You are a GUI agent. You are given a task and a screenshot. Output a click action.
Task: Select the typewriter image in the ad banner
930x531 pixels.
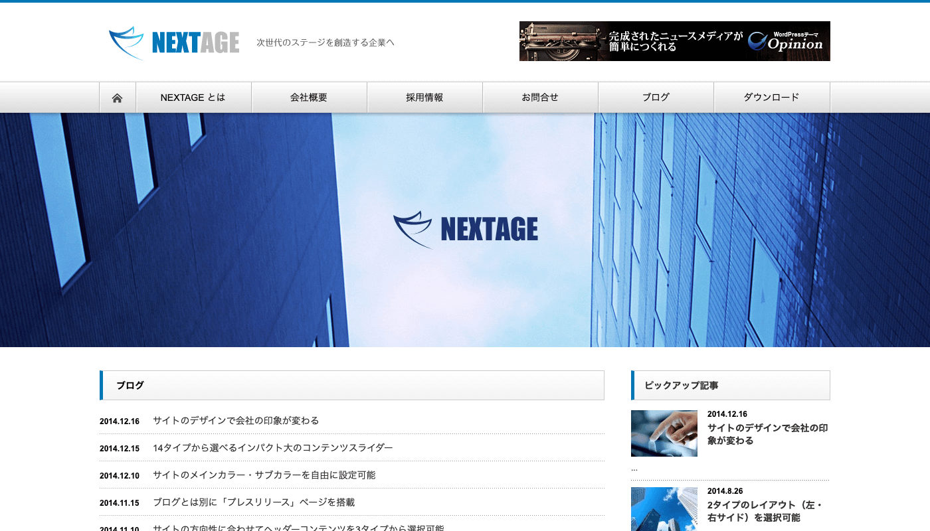tap(561, 41)
